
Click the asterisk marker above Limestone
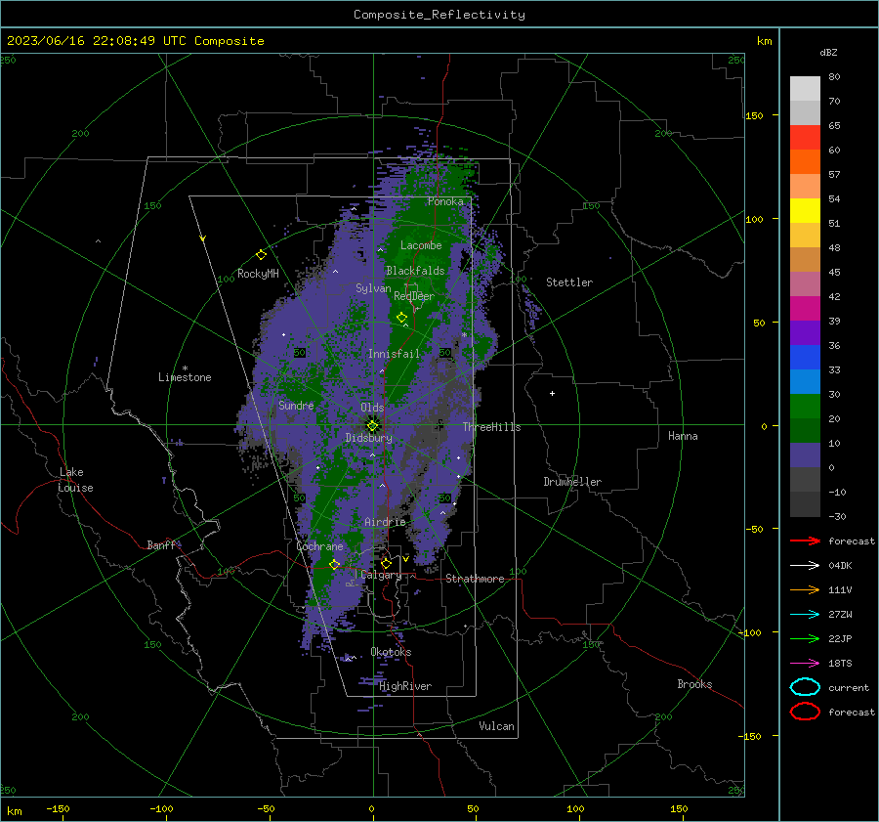(185, 368)
